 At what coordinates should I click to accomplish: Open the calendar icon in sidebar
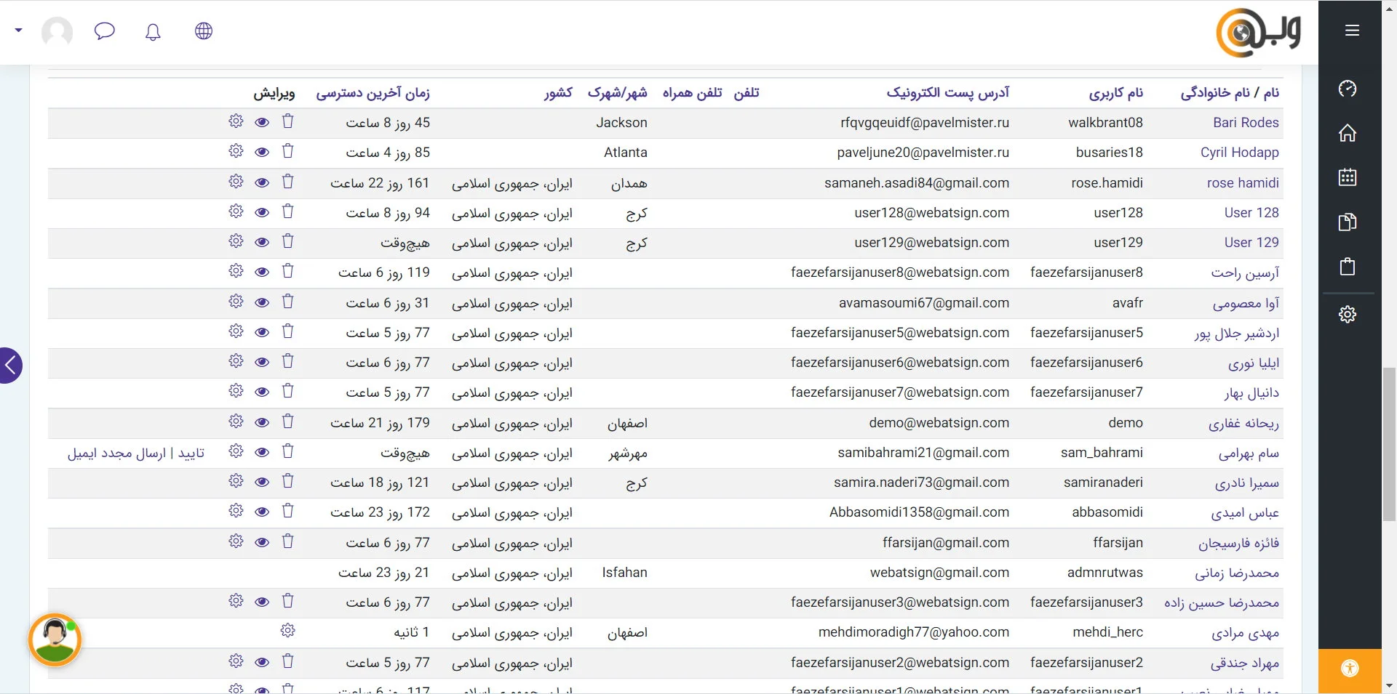pos(1347,177)
